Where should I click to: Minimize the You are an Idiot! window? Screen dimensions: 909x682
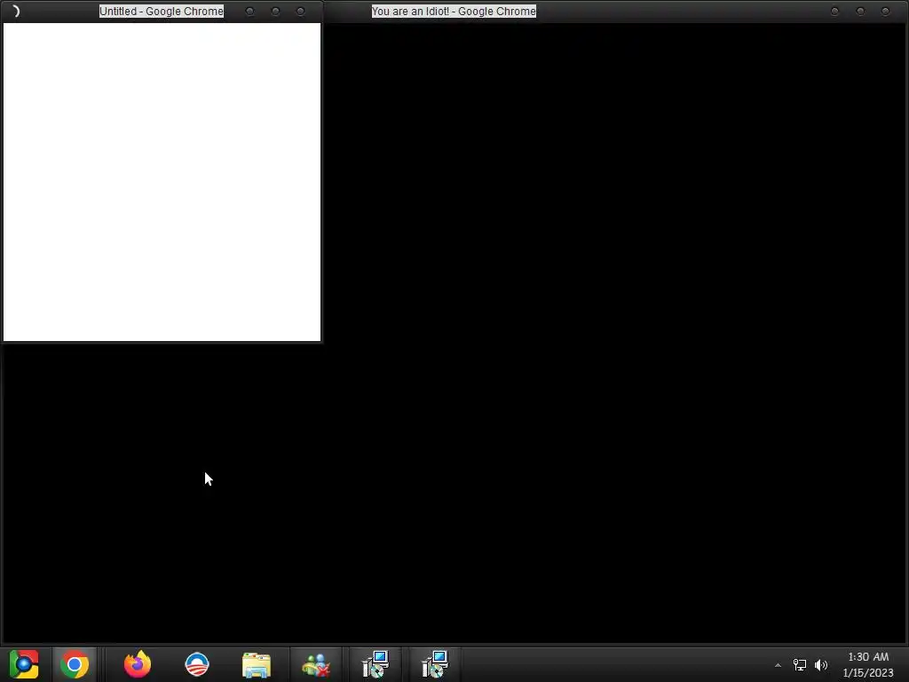coord(834,11)
